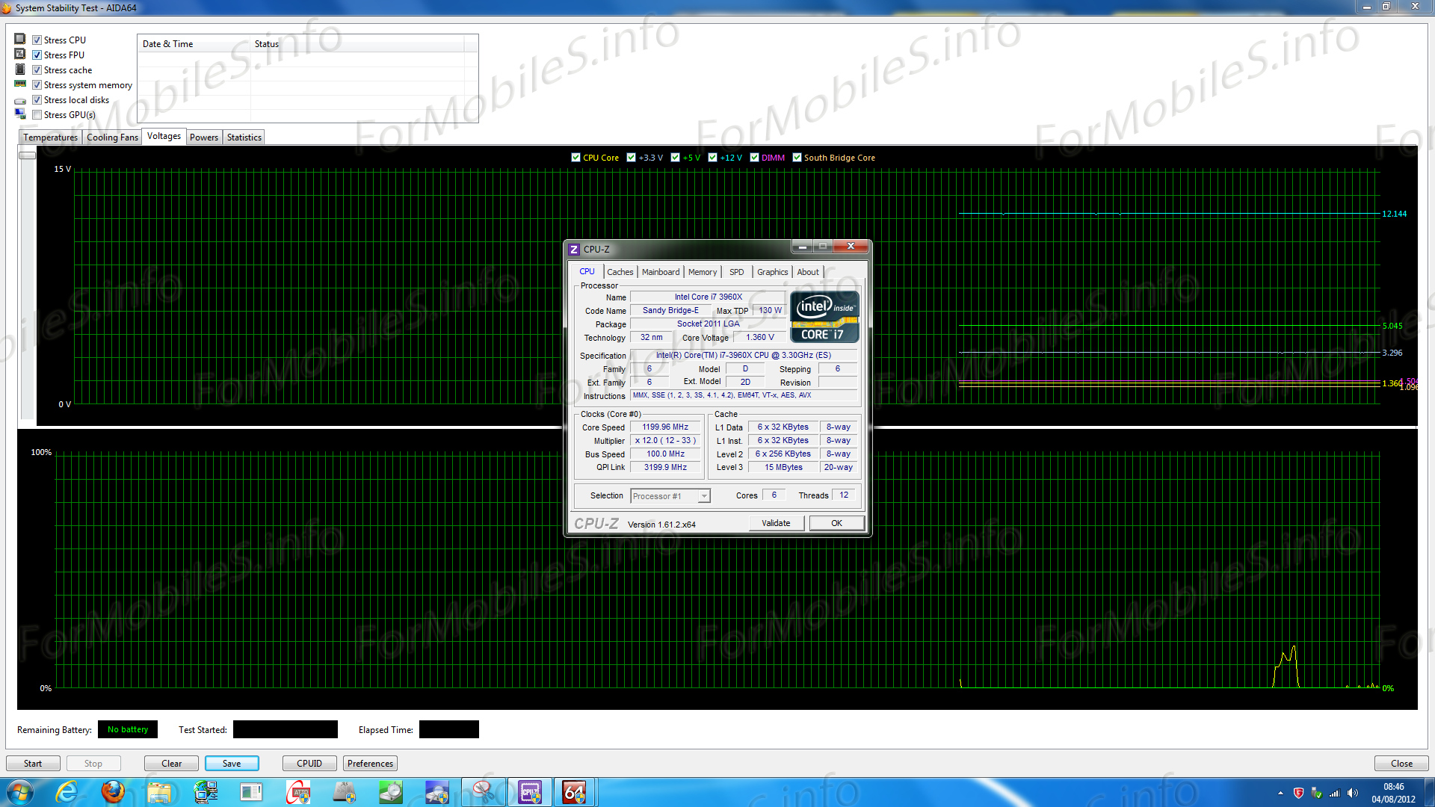Uncheck the Stress CPU checkbox
The image size is (1435, 807).
pos(37,40)
